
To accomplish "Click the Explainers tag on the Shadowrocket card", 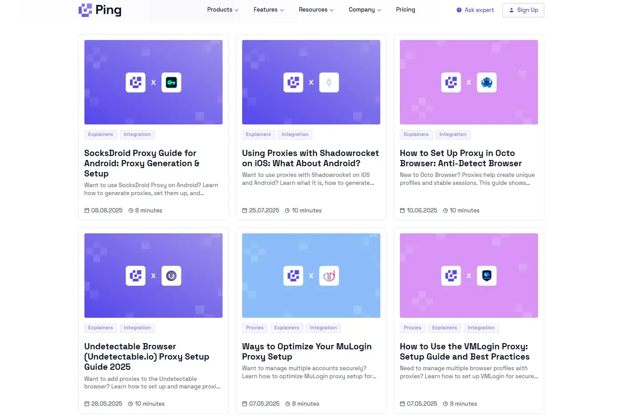I will tap(258, 135).
